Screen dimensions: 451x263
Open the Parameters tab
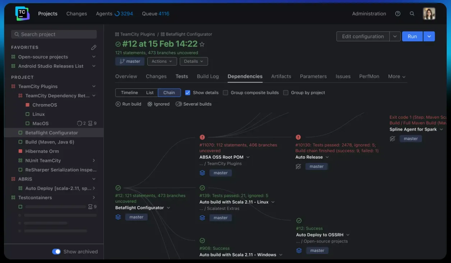click(313, 76)
